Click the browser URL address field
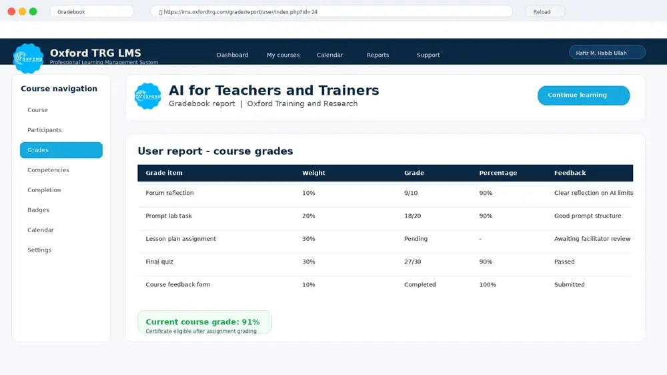 coord(331,11)
